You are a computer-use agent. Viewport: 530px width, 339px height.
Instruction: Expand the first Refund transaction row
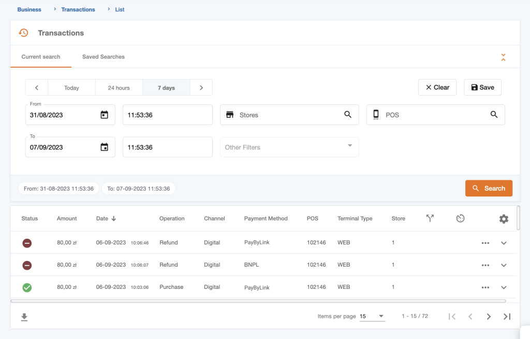(x=504, y=242)
